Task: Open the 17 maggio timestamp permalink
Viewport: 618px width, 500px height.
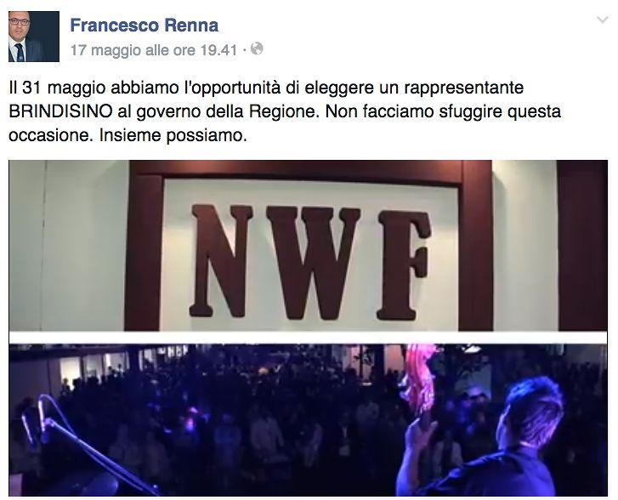Action: point(154,50)
